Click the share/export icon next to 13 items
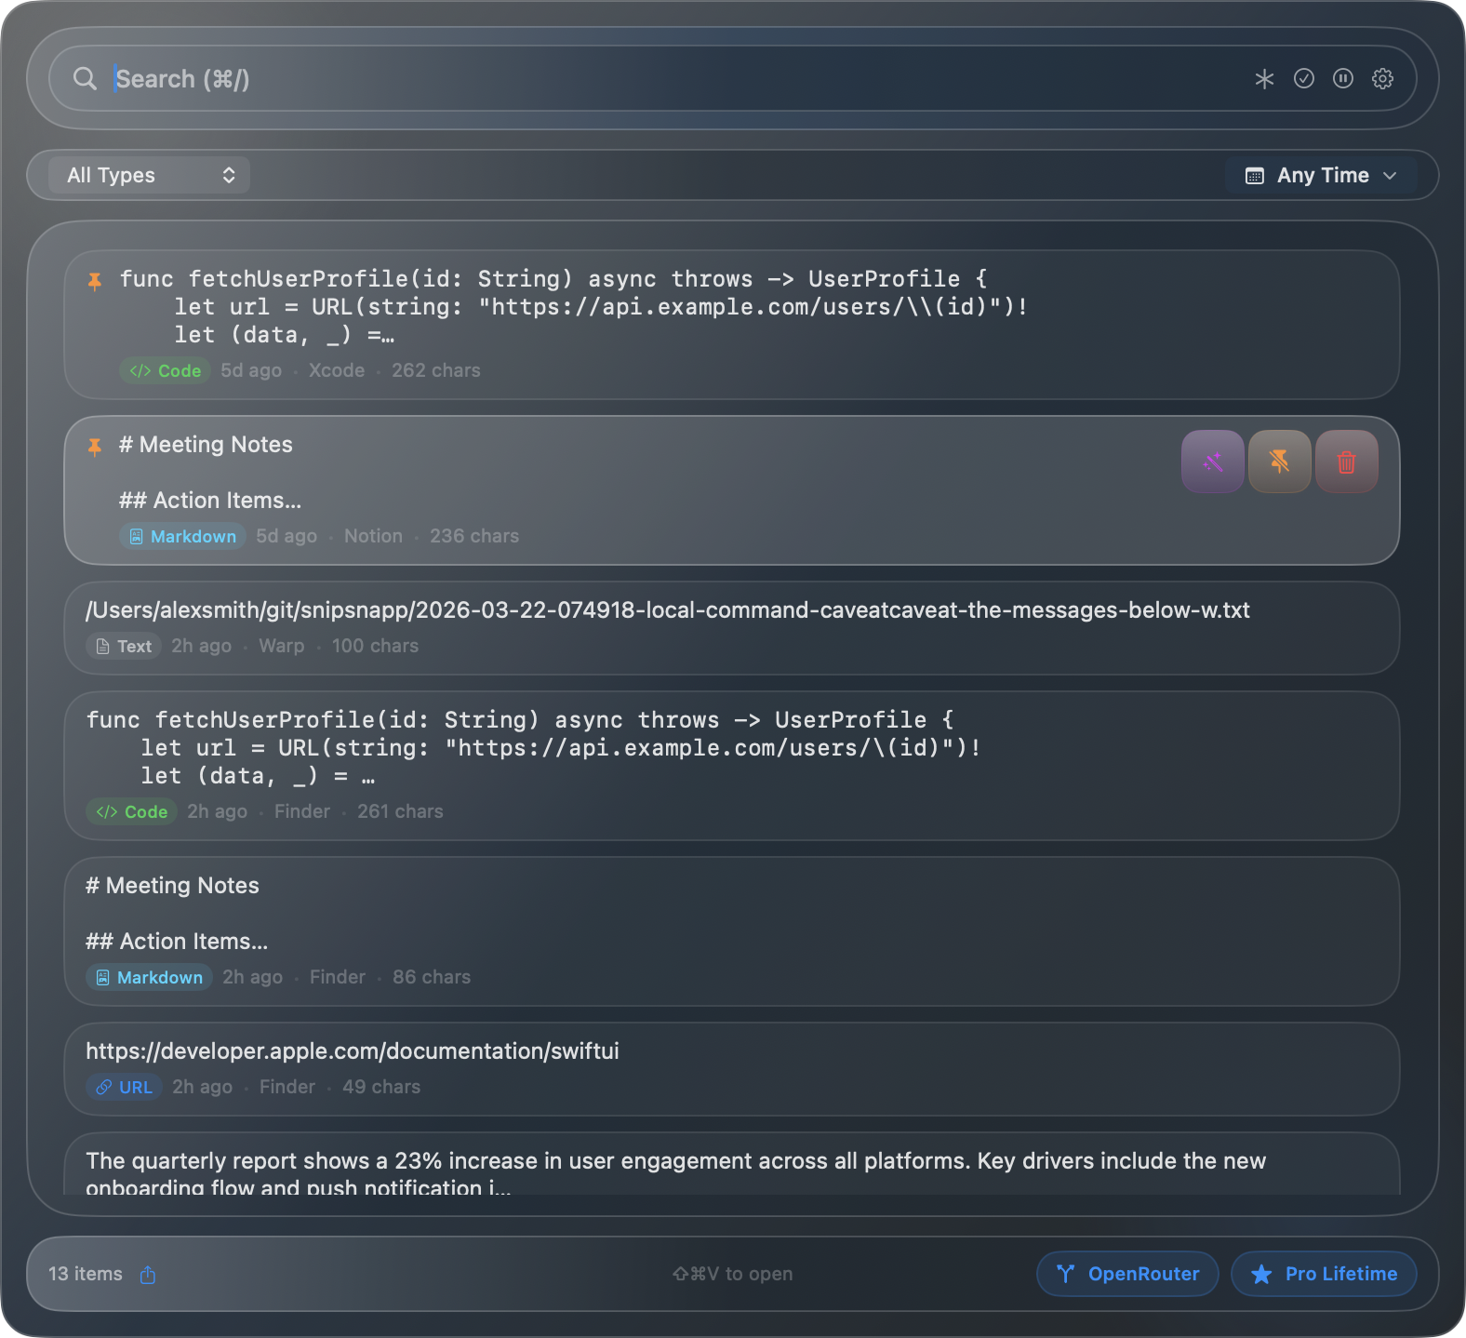The image size is (1466, 1338). [x=148, y=1275]
